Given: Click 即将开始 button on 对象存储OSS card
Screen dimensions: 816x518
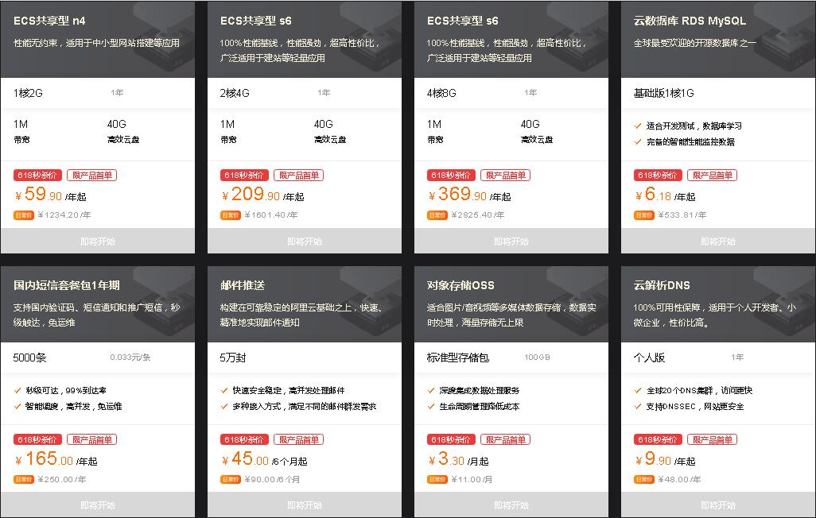Looking at the screenshot, I should [511, 504].
